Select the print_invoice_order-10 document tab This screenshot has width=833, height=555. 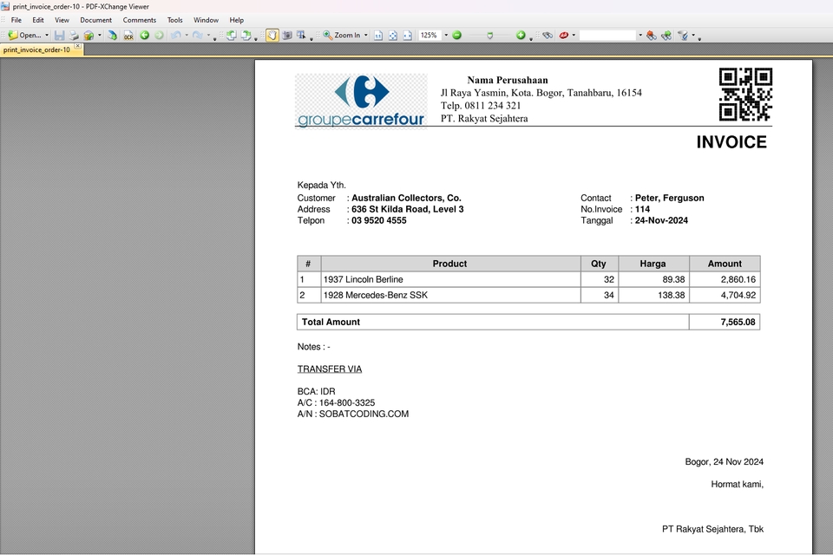[36, 49]
